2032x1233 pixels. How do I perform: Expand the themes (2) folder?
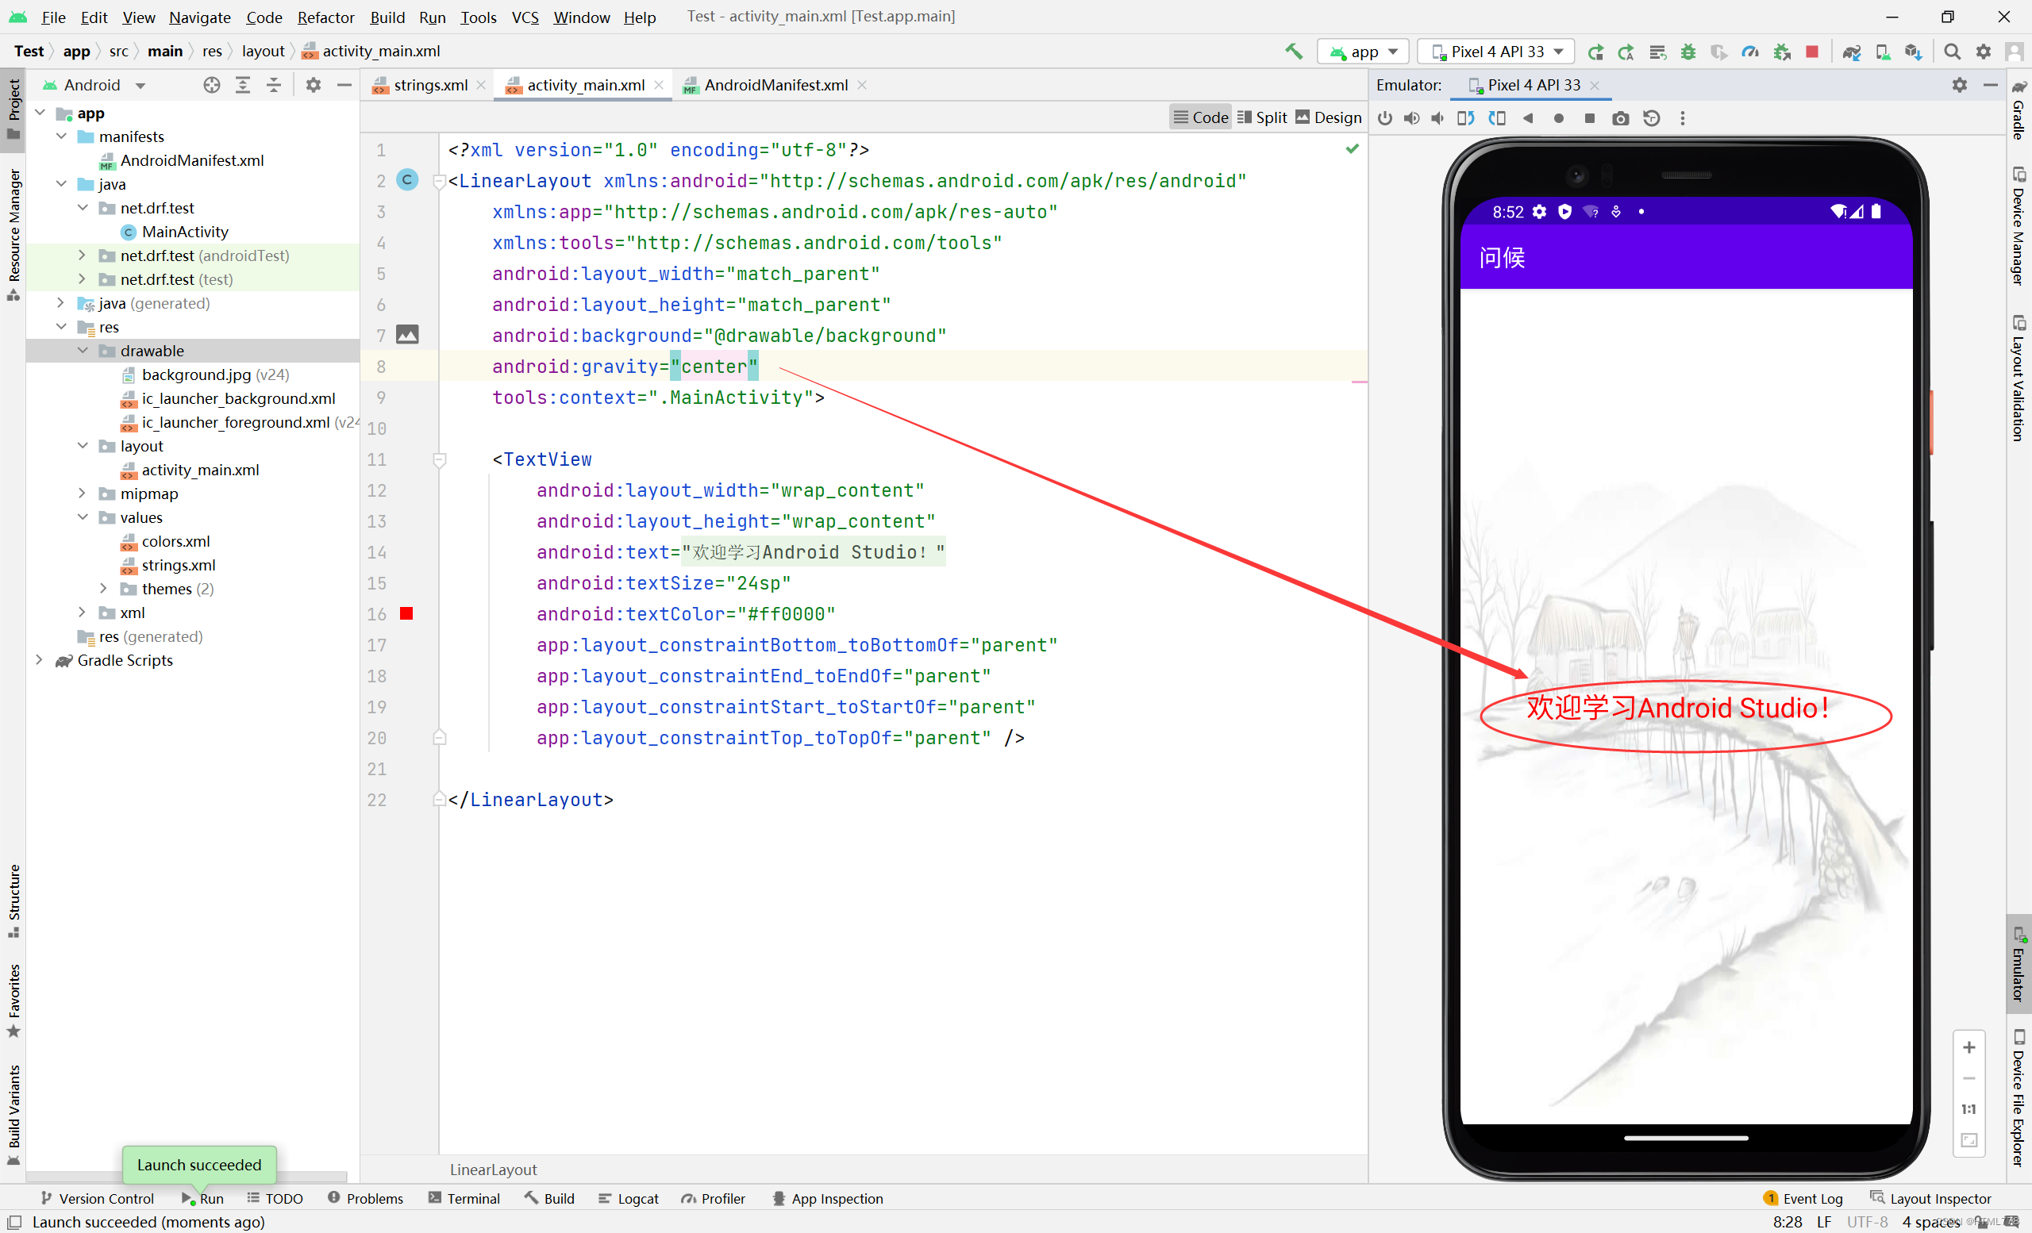104,588
